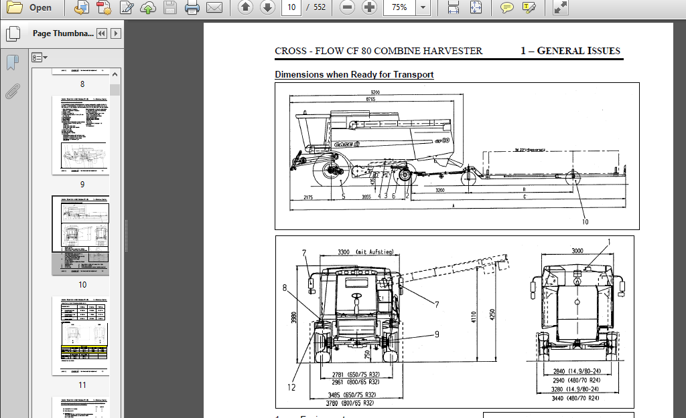Click the thumbnail panel scrollbar handle
This screenshot has height=418, width=686.
point(115,90)
